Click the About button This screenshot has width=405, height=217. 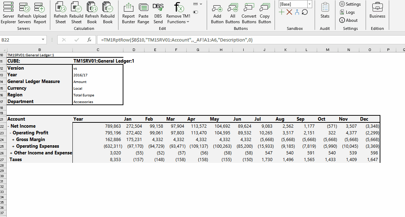[348, 20]
